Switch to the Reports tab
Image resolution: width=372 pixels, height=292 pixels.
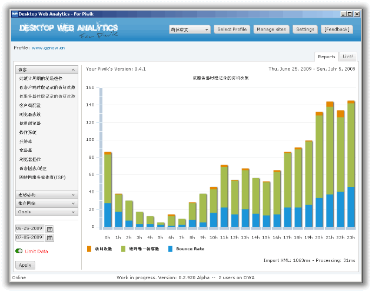pyautogui.click(x=327, y=56)
